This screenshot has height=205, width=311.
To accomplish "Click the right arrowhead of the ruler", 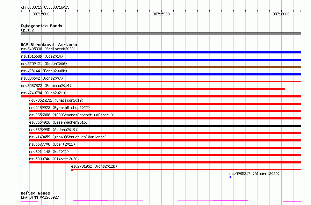I will pos(300,11).
